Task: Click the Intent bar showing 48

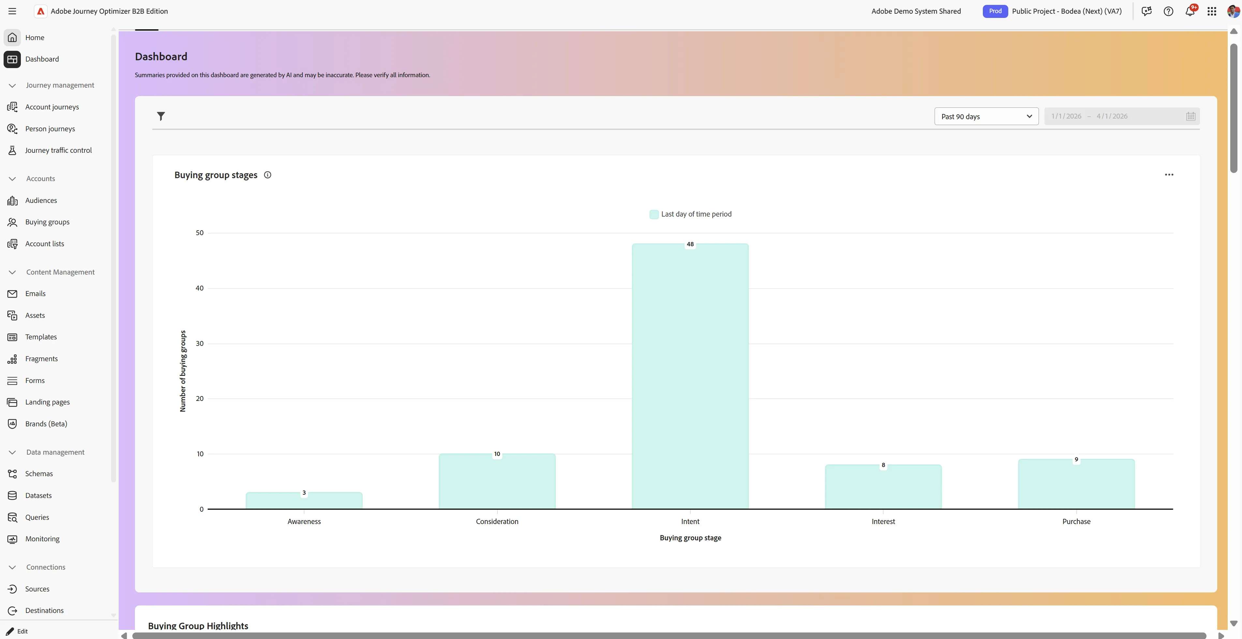Action: coord(690,376)
